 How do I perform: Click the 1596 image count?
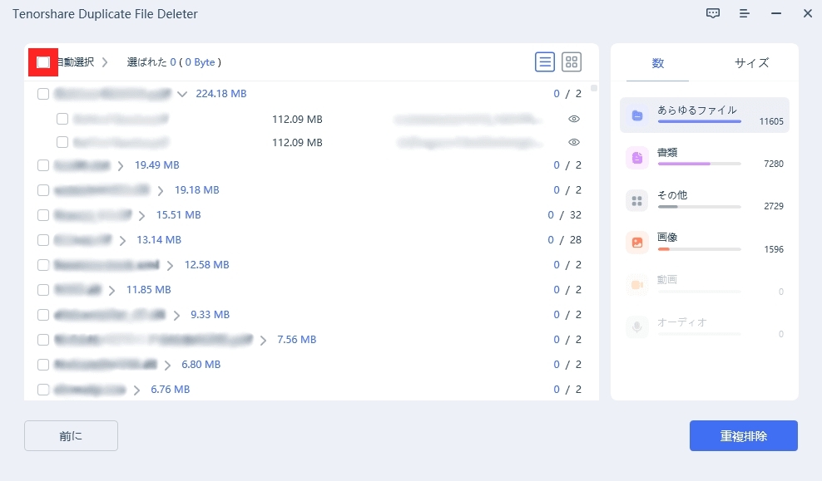click(x=774, y=250)
